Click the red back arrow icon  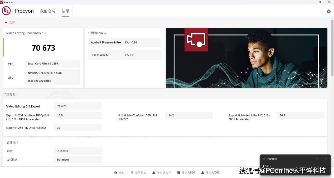[6, 23]
